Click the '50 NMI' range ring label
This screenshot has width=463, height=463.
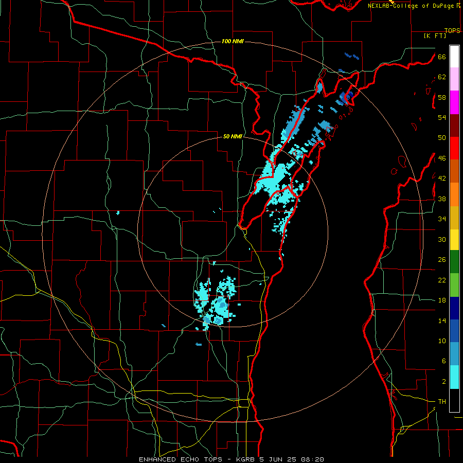coord(233,136)
